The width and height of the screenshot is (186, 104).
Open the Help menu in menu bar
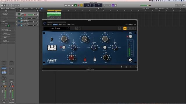(x=46, y=1)
